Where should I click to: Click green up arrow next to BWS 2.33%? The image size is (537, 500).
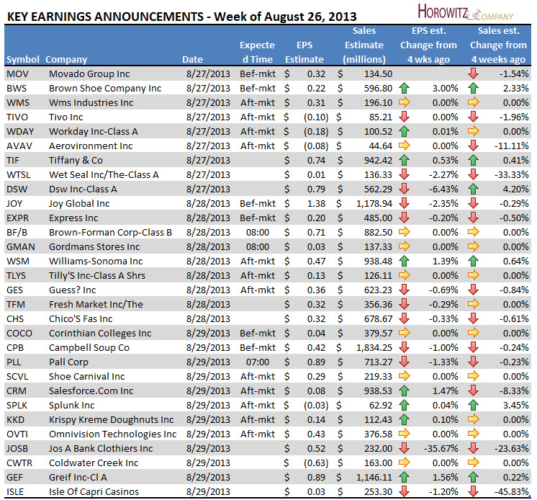(474, 88)
